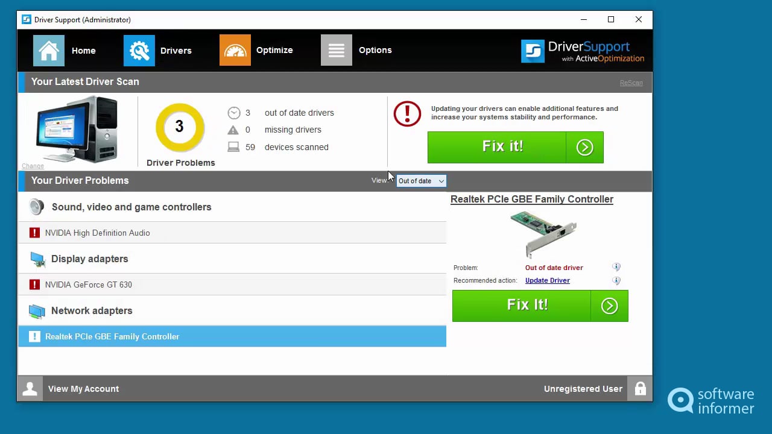Click red alert icon beside NVIDIA GeForce GT 630
The width and height of the screenshot is (772, 434).
pos(34,285)
